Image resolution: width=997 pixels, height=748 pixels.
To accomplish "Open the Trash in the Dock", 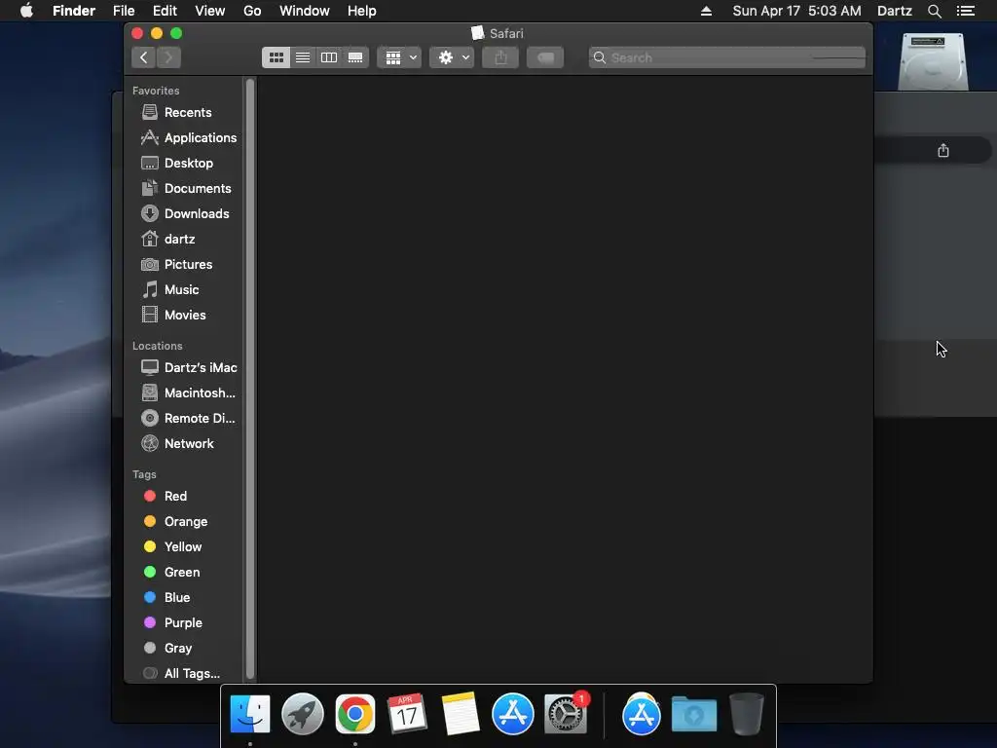I will [747, 714].
